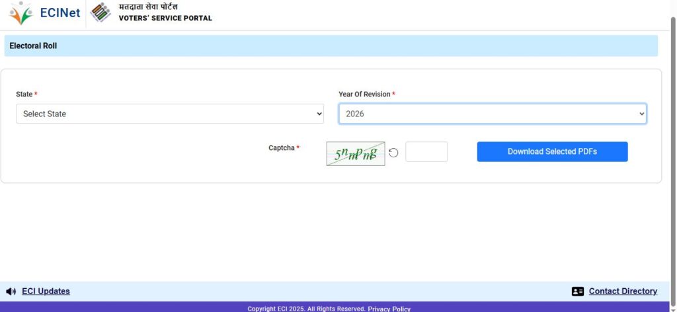Refresh the captcha image
The width and height of the screenshot is (677, 312).
point(393,152)
